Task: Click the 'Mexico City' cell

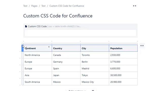Action: pos(95,82)
